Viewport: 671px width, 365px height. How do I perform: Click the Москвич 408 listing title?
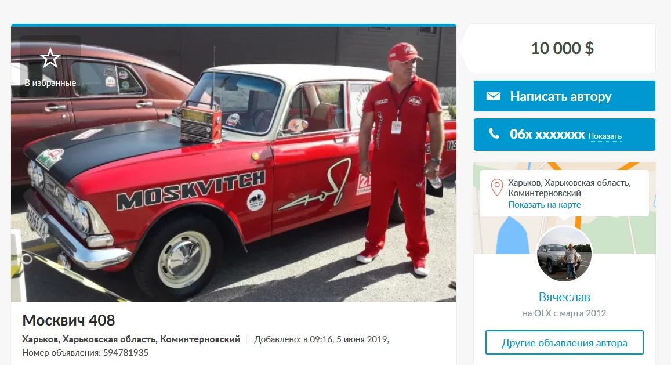pos(68,320)
